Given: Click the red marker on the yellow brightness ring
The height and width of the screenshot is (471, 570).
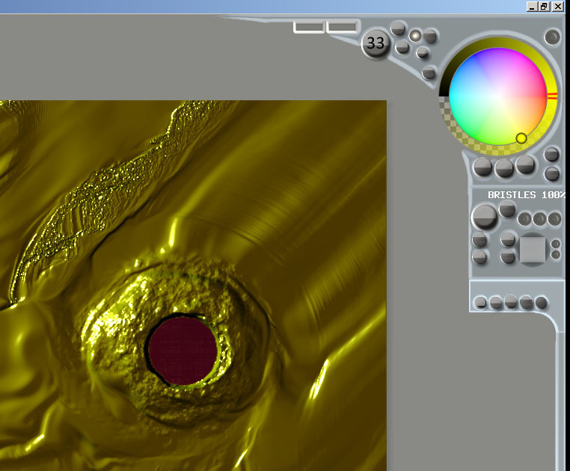Looking at the screenshot, I should tap(552, 96).
